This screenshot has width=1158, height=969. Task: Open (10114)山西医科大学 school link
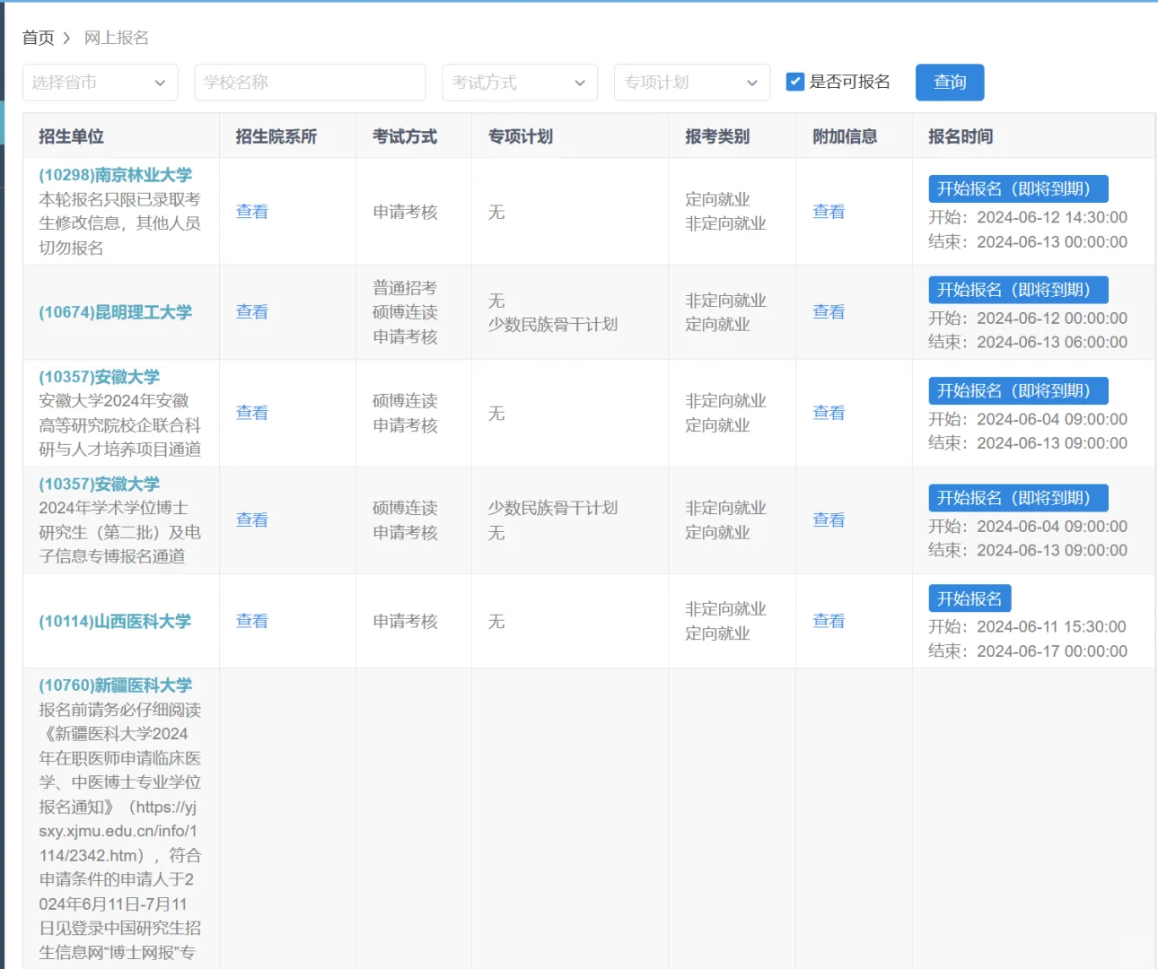click(x=115, y=621)
